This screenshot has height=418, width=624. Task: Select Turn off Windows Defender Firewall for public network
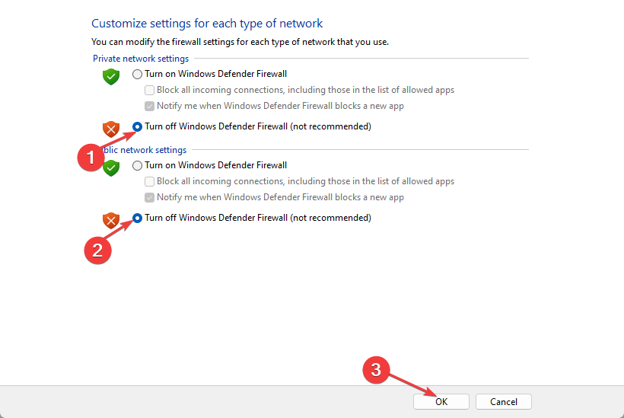137,218
